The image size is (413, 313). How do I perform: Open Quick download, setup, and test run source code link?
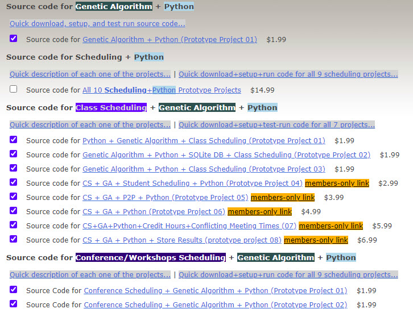[97, 24]
